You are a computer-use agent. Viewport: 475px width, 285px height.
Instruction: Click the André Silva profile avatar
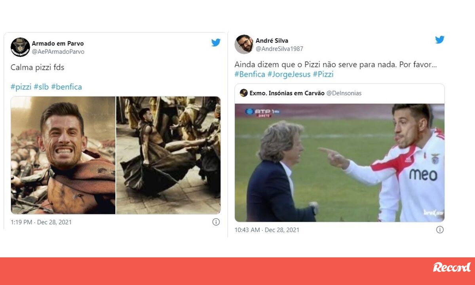(x=244, y=44)
